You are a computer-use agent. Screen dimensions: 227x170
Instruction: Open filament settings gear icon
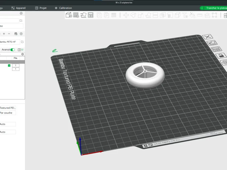pyautogui.click(x=21, y=34)
